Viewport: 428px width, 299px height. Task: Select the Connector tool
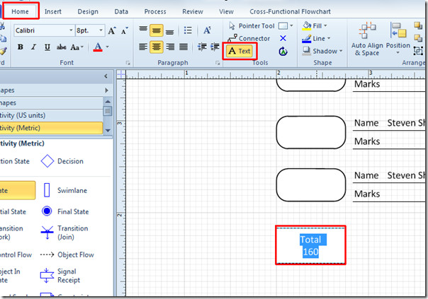[x=249, y=38]
